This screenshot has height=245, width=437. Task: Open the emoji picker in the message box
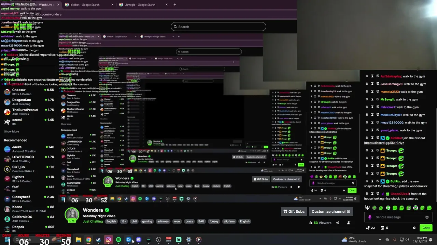click(x=427, y=217)
